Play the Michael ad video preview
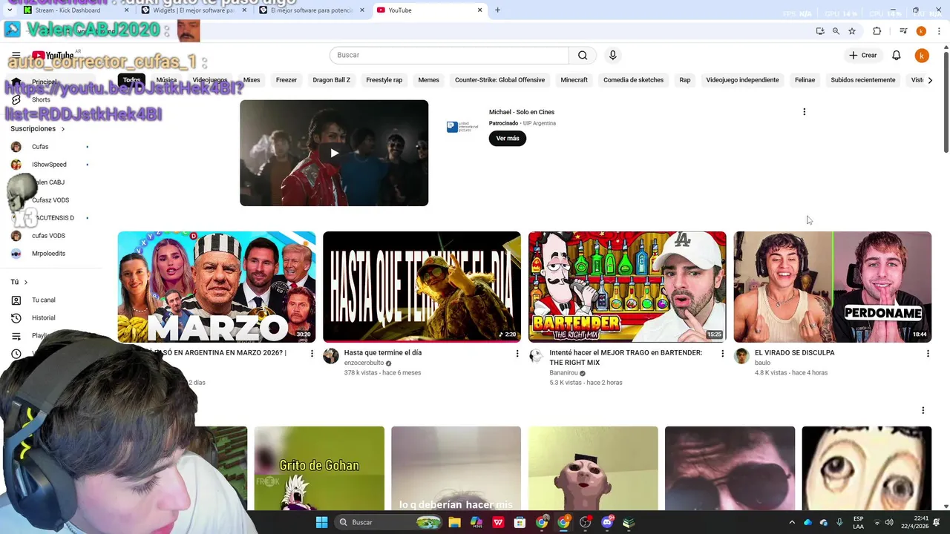This screenshot has width=950, height=534. coord(334,153)
